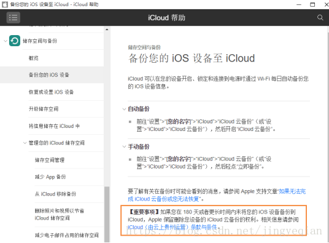Collapse 管理您的 iCloud 储存空间 subsection chevron

pos(25,143)
